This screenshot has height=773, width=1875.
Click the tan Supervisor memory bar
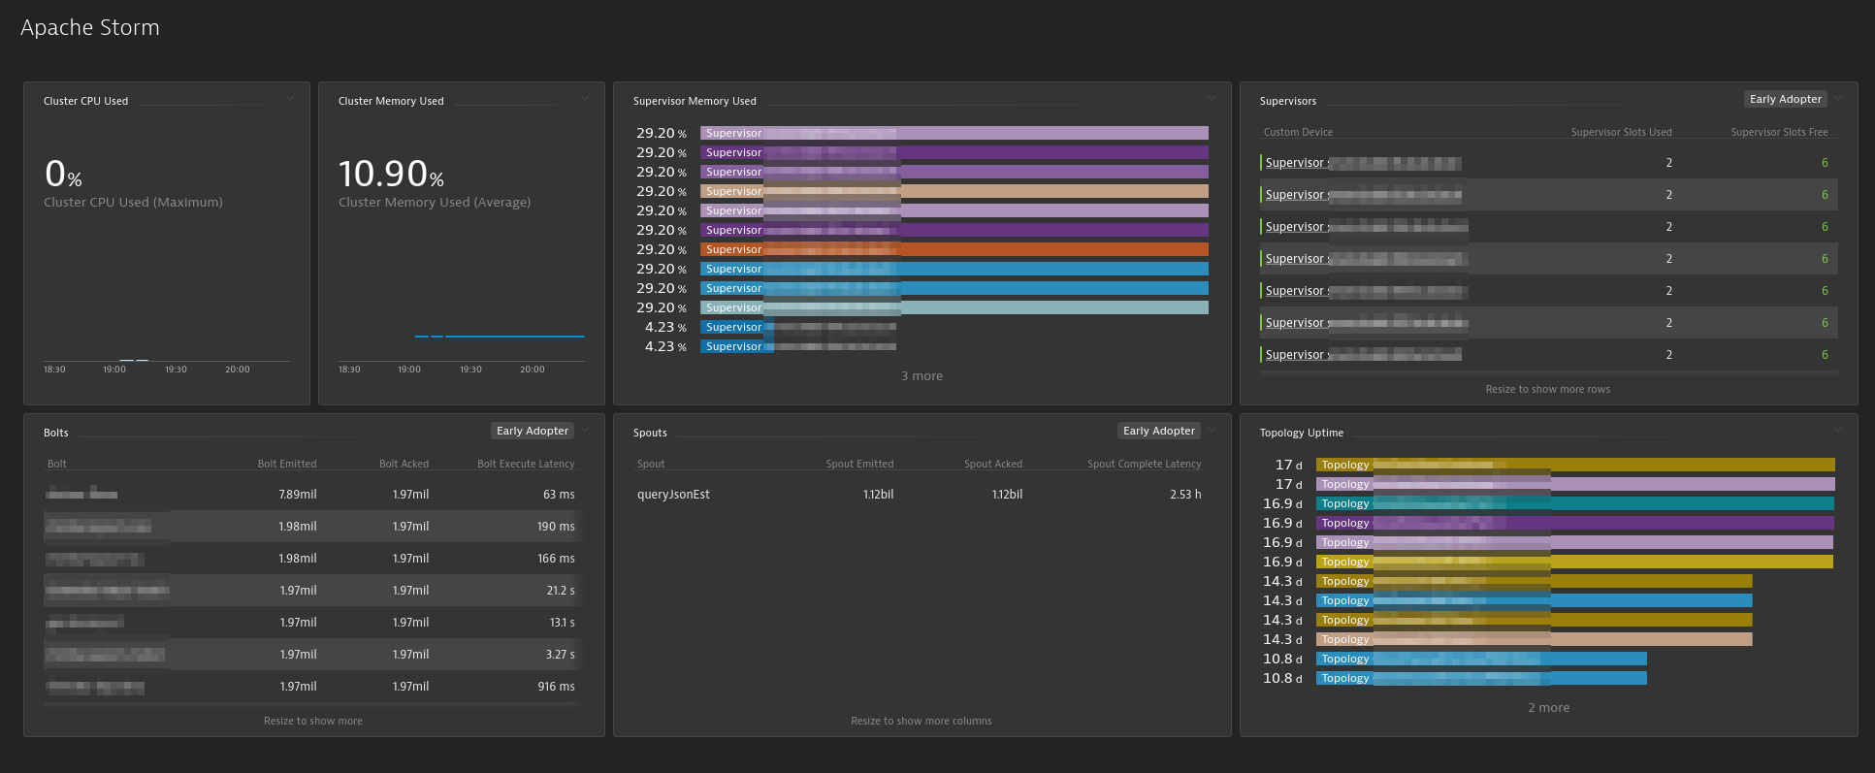954,191
